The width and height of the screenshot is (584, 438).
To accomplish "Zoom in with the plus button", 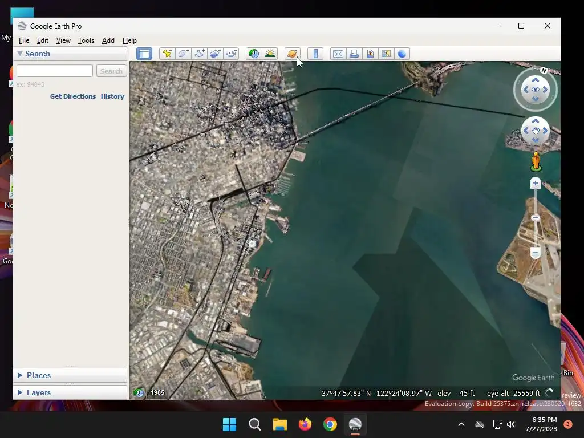I will point(535,183).
